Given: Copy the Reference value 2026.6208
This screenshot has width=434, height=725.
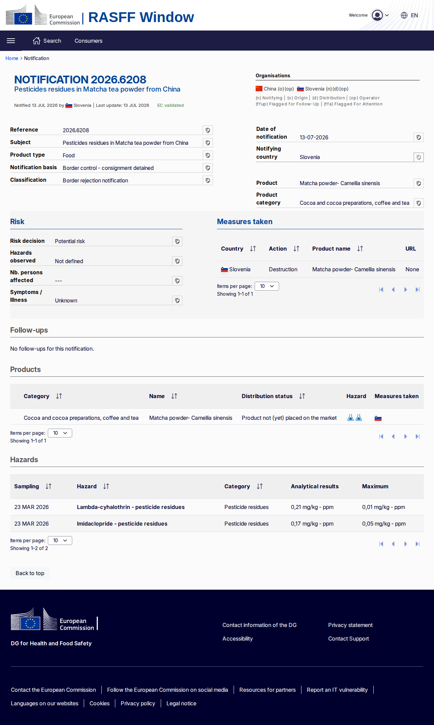Looking at the screenshot, I should pyautogui.click(x=208, y=130).
